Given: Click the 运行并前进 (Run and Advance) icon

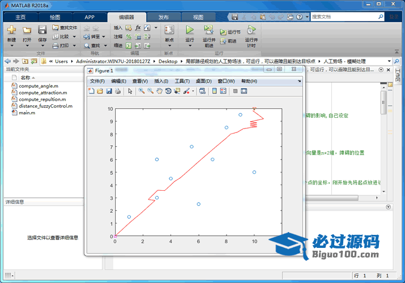Looking at the screenshot, I should (208, 29).
